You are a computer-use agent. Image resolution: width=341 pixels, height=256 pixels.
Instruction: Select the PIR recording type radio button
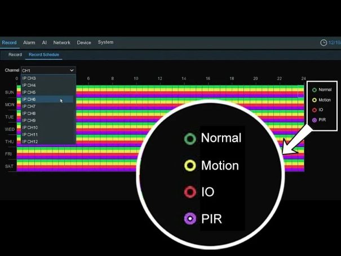pyautogui.click(x=315, y=120)
